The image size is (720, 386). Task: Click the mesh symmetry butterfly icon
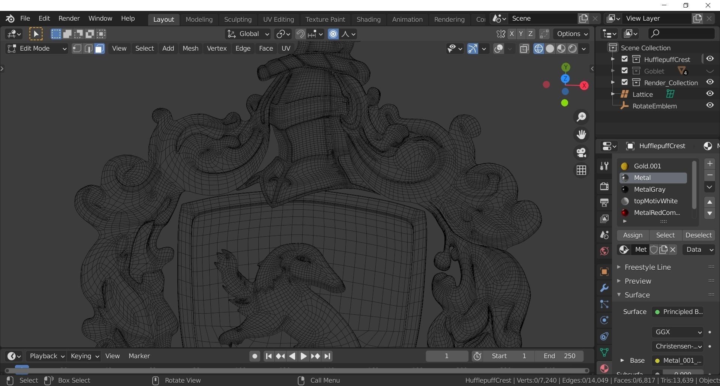(x=501, y=34)
